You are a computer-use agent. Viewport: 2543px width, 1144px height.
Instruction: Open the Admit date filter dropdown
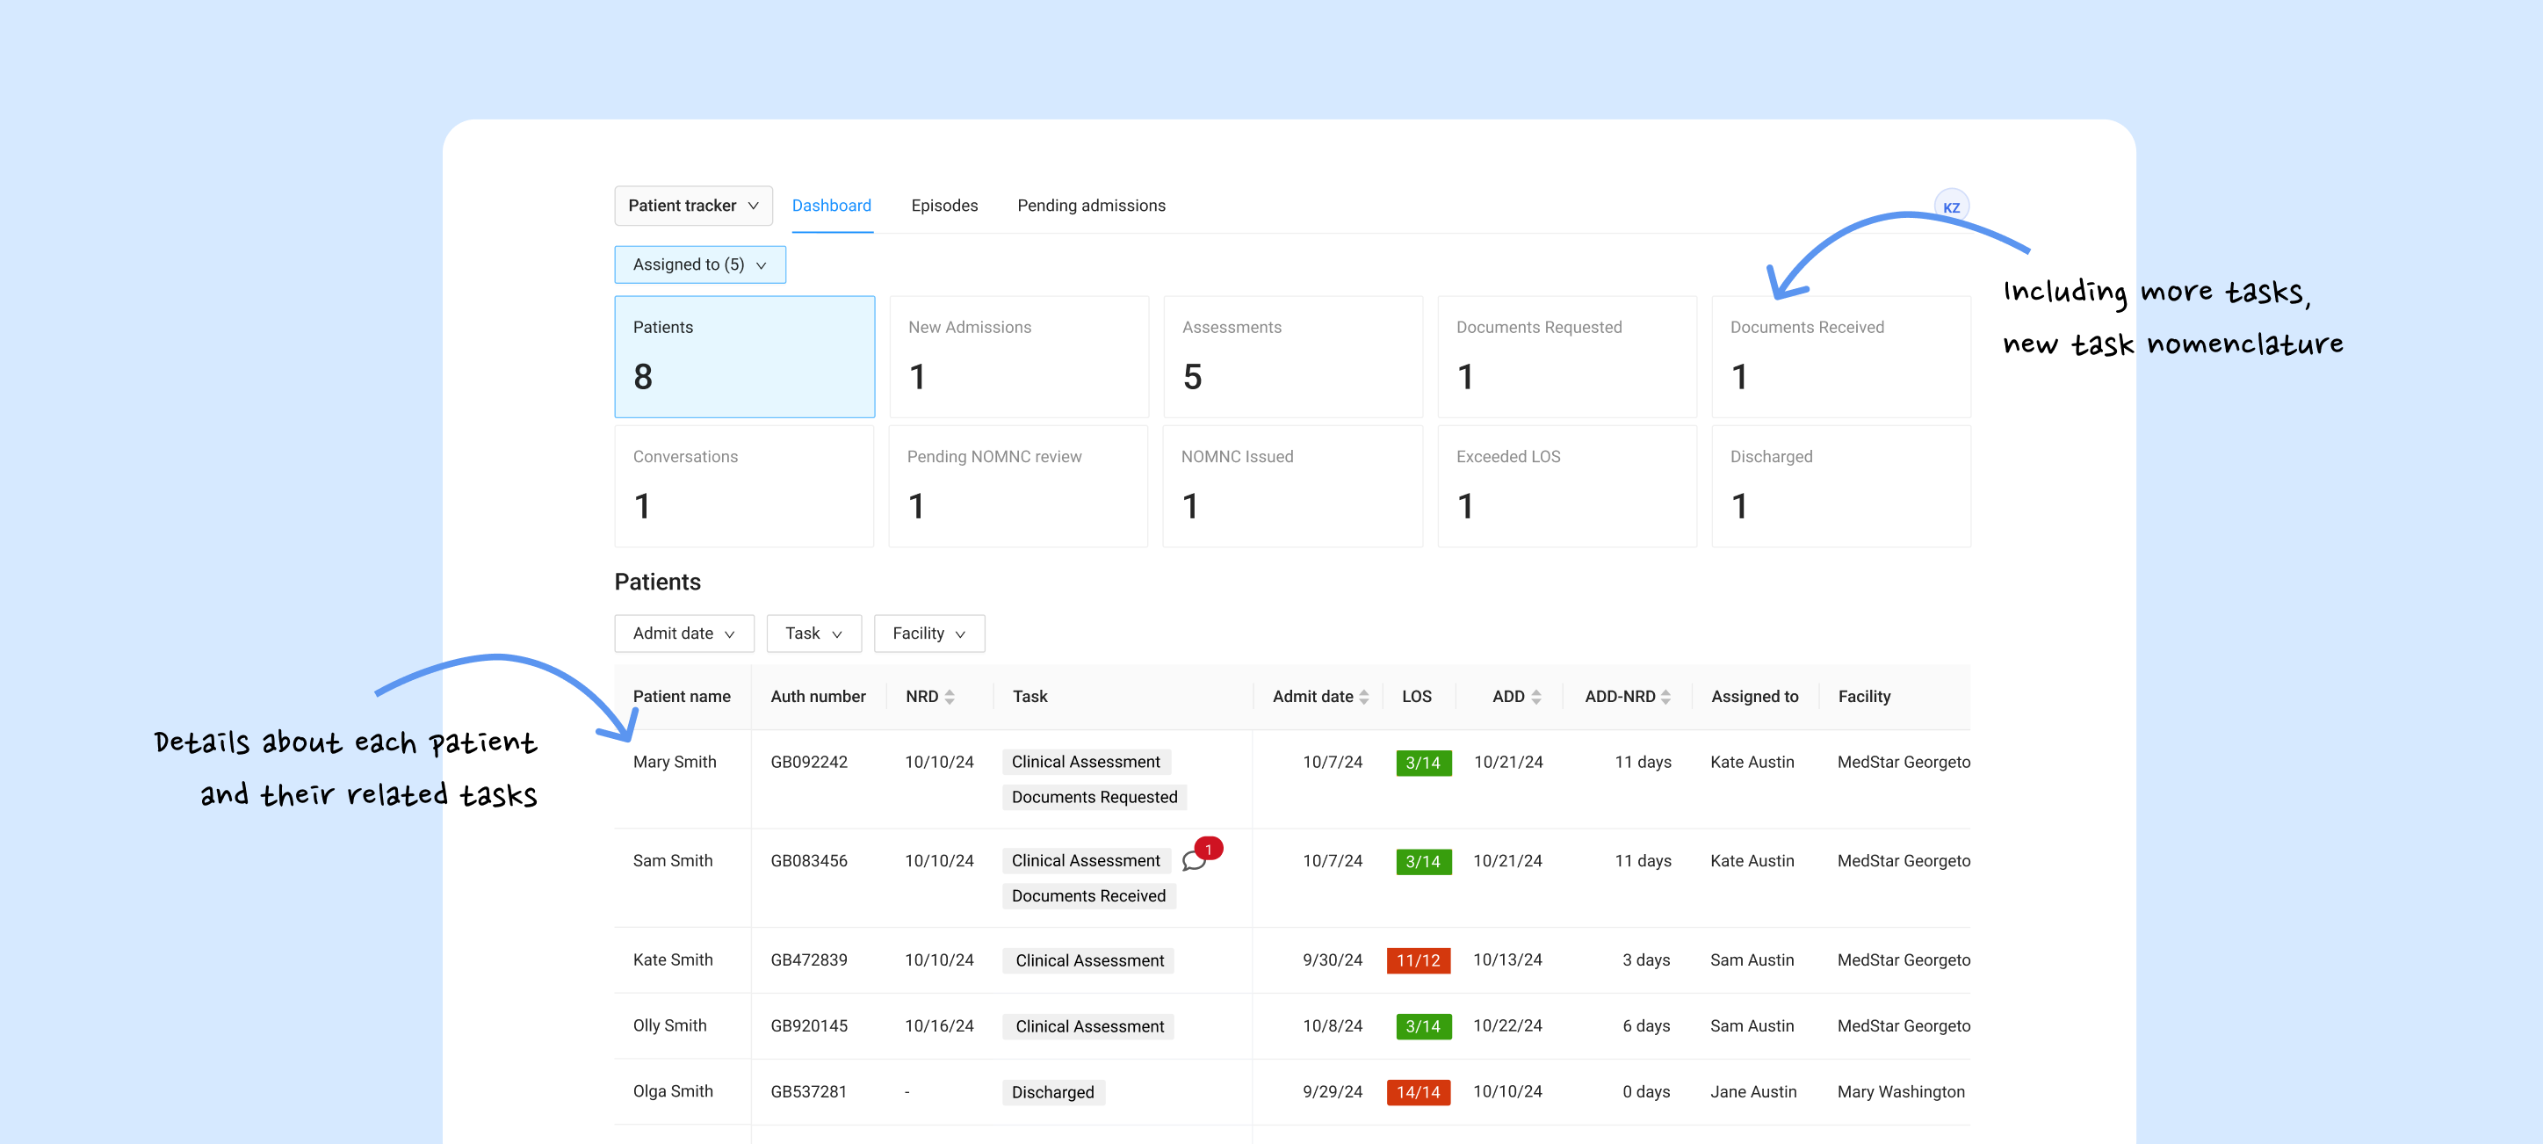(684, 633)
